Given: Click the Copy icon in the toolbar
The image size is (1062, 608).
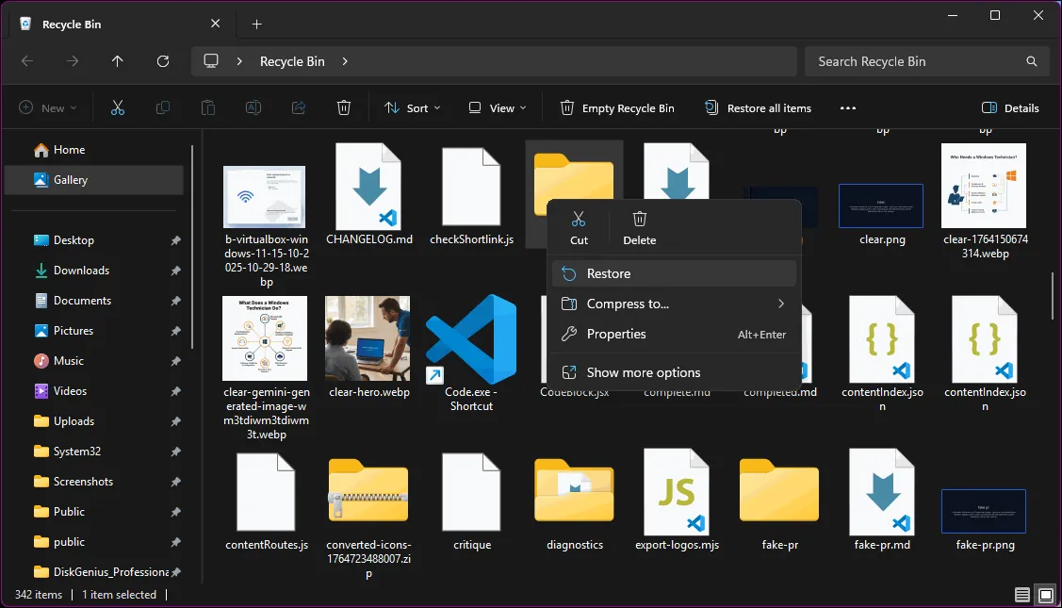Looking at the screenshot, I should 162,107.
